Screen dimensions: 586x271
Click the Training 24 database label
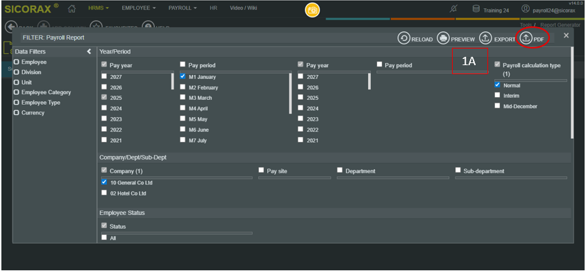(496, 10)
